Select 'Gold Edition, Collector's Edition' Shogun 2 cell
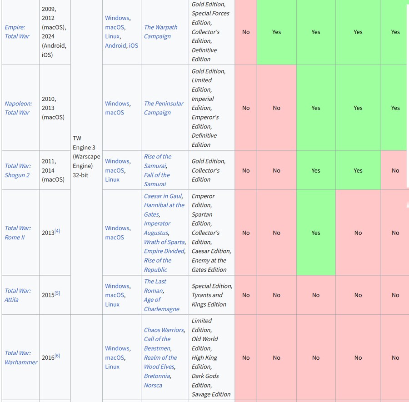This screenshot has height=402, width=409. tap(211, 170)
